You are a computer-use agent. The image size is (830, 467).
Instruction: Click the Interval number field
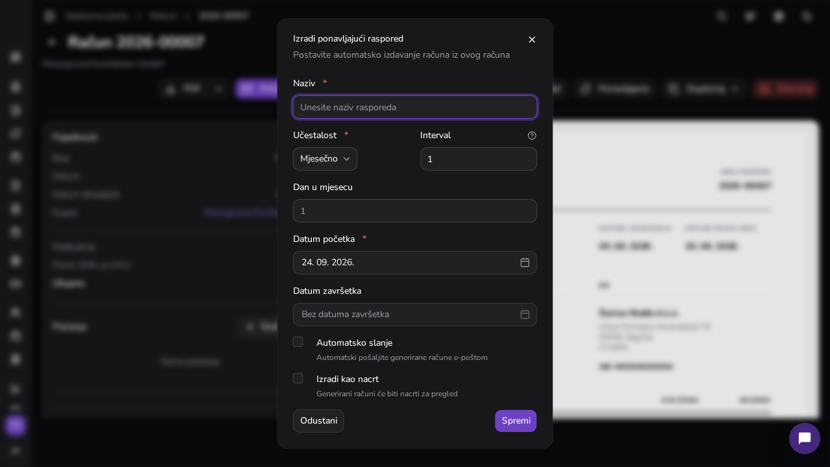click(479, 159)
